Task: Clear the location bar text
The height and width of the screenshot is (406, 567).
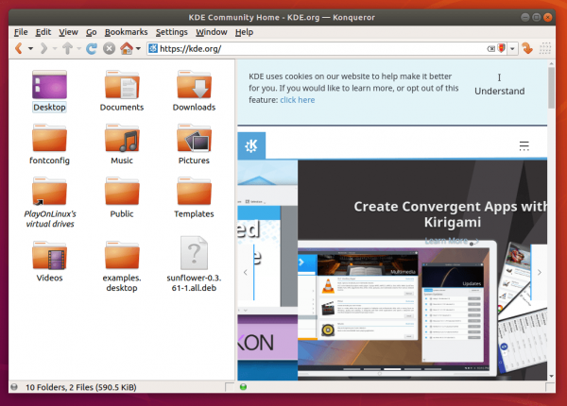Action: click(490, 49)
